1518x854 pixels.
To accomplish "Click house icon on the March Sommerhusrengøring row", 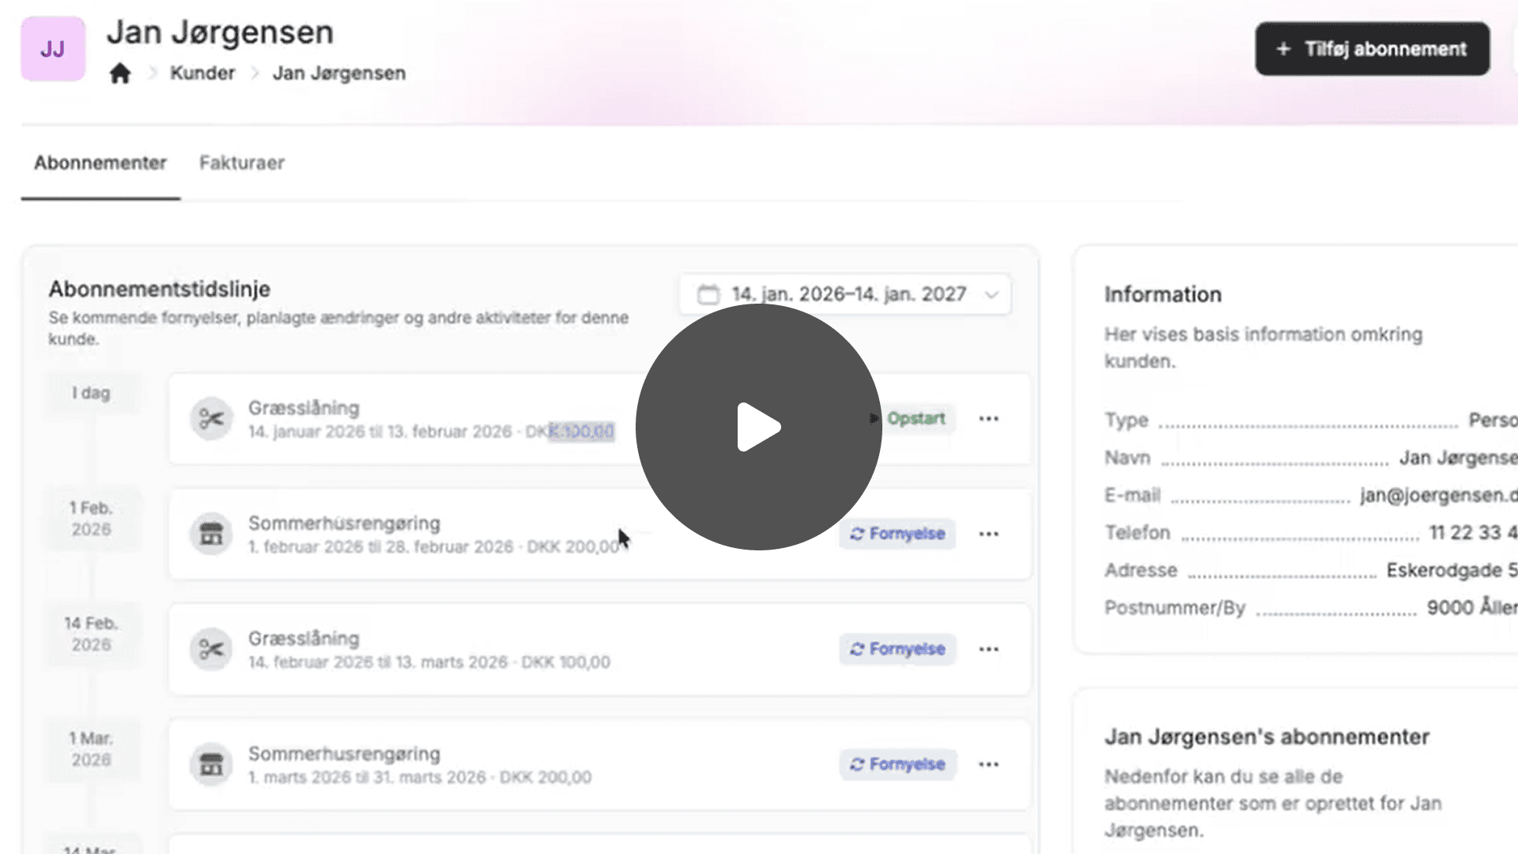I will (x=211, y=765).
